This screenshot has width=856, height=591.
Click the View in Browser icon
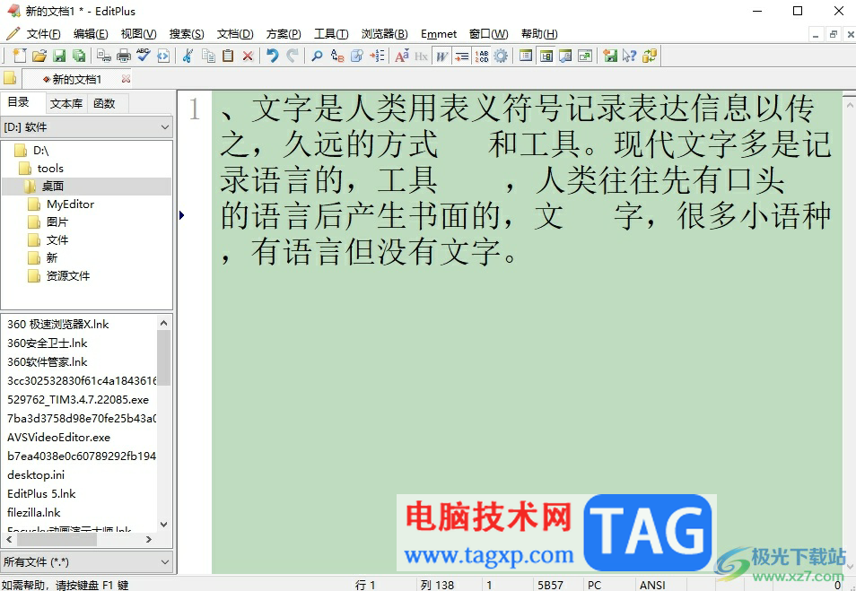(x=163, y=56)
